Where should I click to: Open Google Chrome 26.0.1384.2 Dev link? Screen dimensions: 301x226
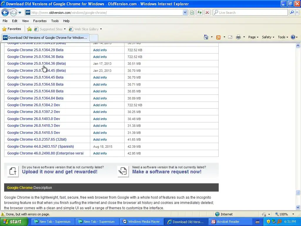tap(34, 105)
